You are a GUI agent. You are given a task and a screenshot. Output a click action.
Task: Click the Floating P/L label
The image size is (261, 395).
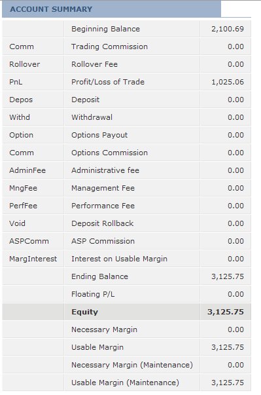93,294
